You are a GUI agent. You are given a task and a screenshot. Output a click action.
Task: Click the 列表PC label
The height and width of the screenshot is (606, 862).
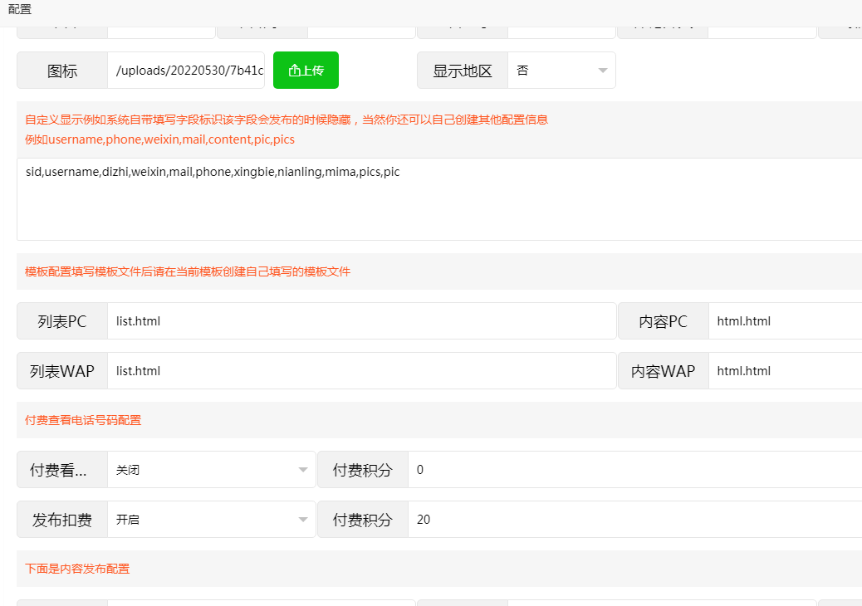pyautogui.click(x=62, y=321)
